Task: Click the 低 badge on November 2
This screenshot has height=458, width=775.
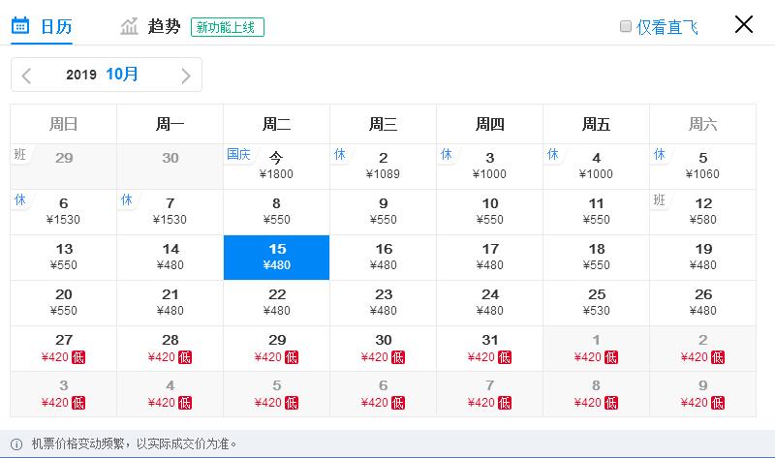Action: tap(718, 357)
